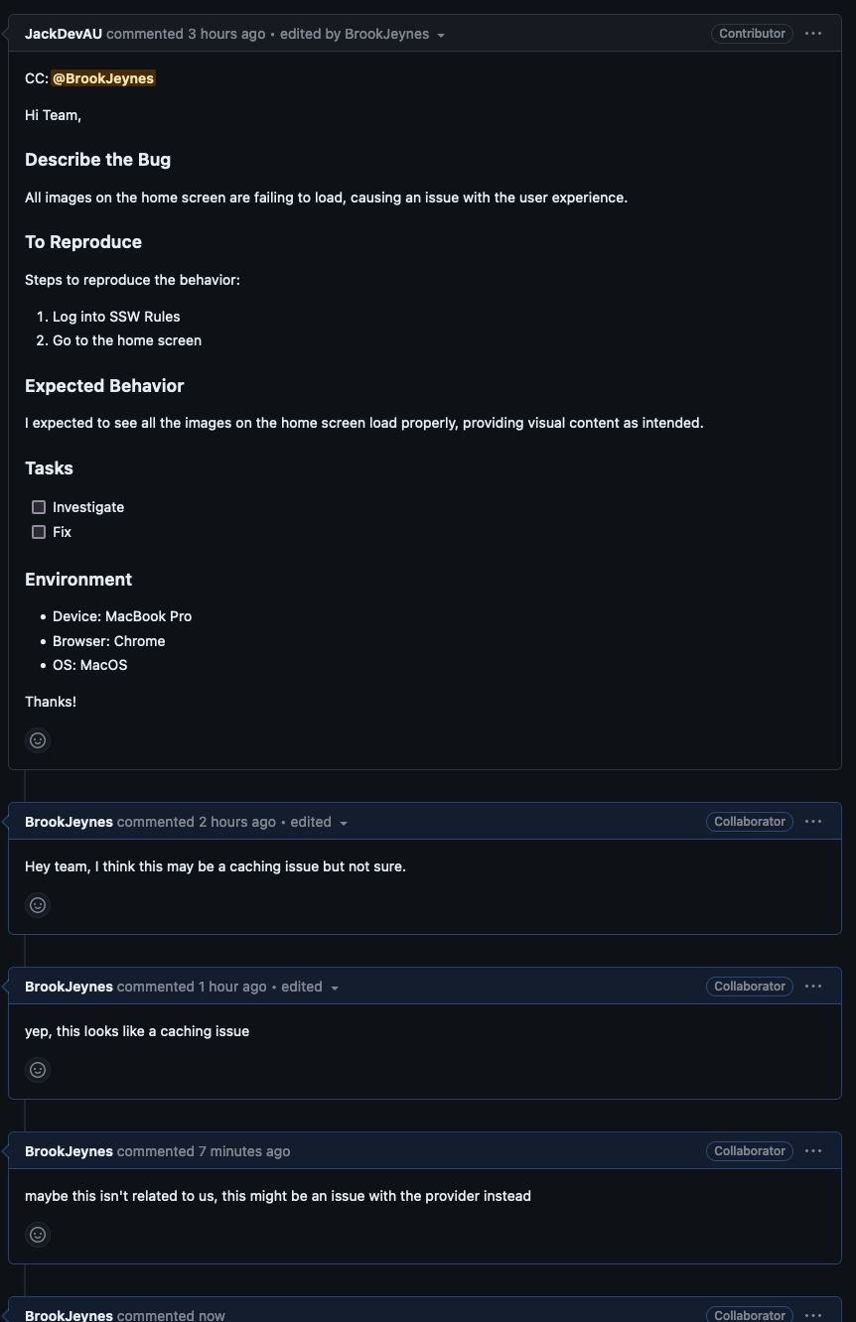856x1322 pixels.
Task: Open three-dot menu on the 'commented now' comment
Action: (813, 1315)
